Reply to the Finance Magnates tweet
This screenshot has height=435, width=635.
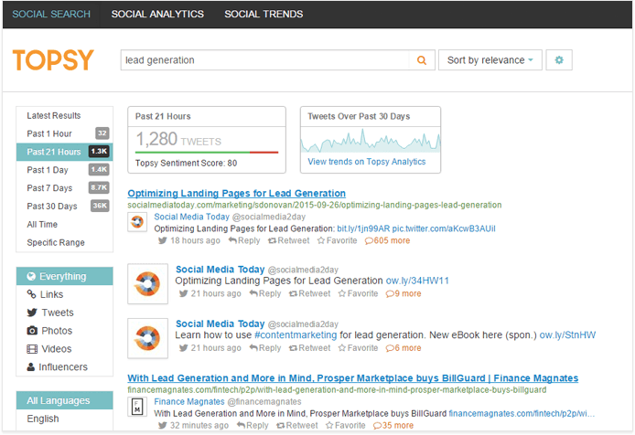point(253,425)
